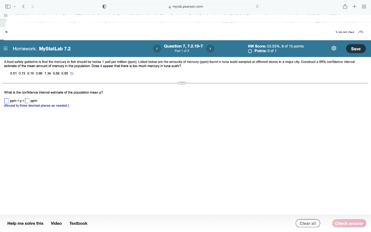The image size is (371, 232).
Task: Open the Textbook link at the bottom
Action: tap(78, 223)
